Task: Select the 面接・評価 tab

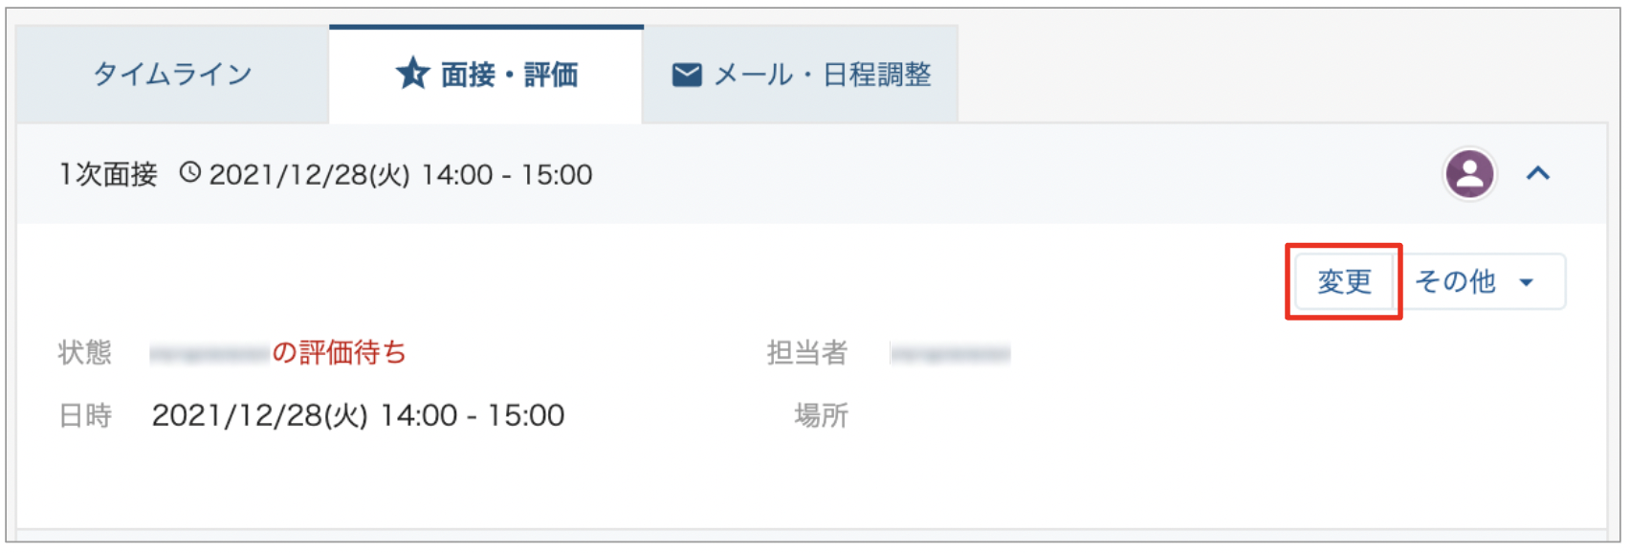Action: click(486, 75)
